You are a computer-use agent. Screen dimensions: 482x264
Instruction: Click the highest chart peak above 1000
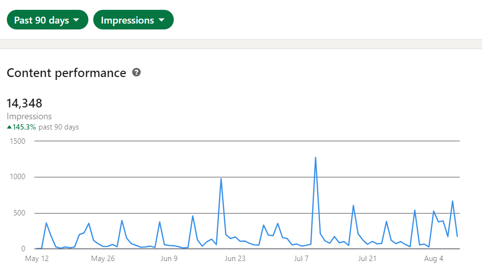(x=315, y=158)
